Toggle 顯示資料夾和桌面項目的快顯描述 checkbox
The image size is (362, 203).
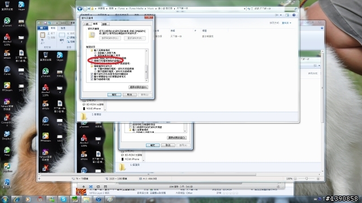point(92,74)
